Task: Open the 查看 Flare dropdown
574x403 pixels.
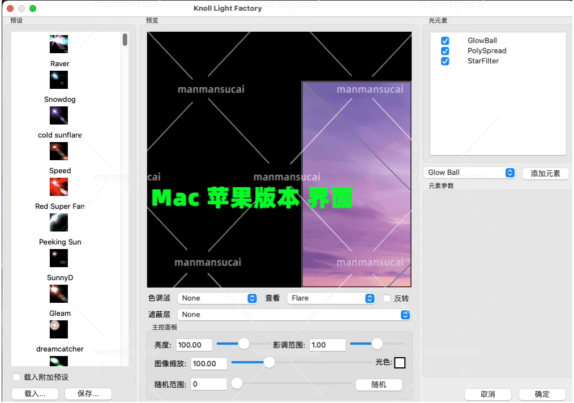Action: (331, 298)
